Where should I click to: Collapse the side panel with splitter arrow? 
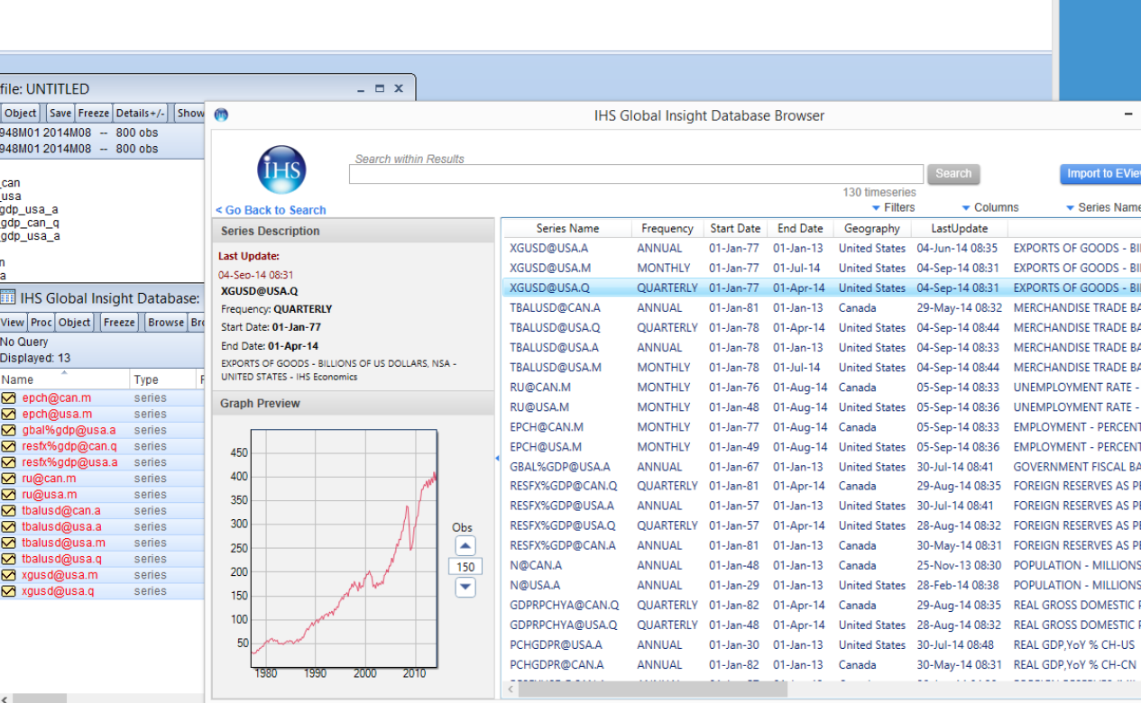coord(497,459)
